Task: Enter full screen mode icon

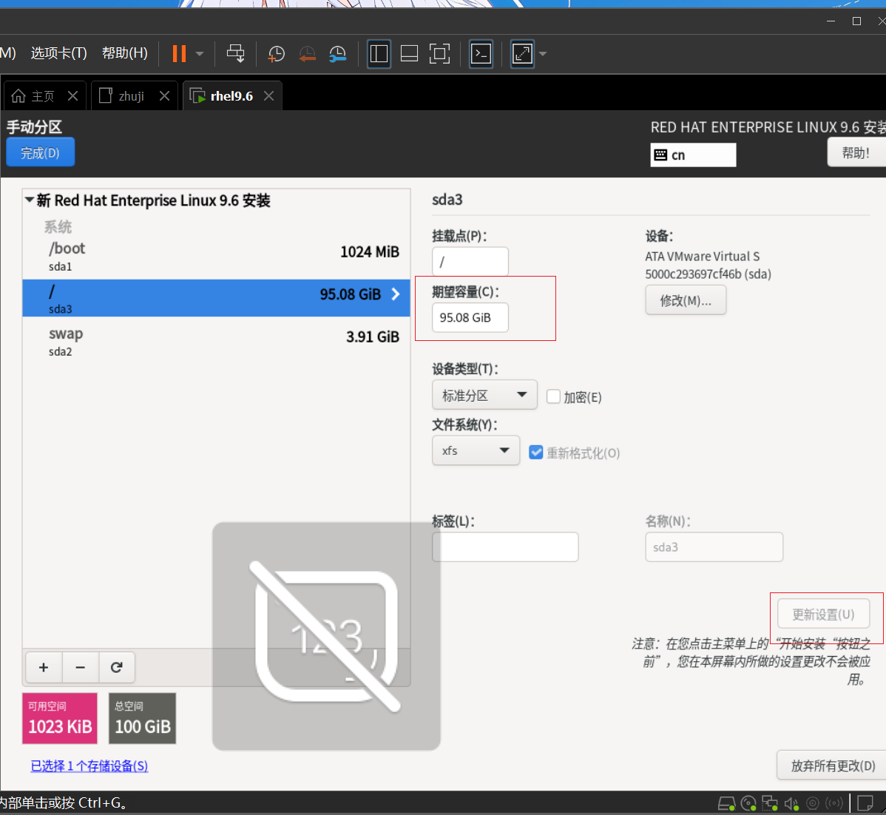Action: [x=439, y=54]
